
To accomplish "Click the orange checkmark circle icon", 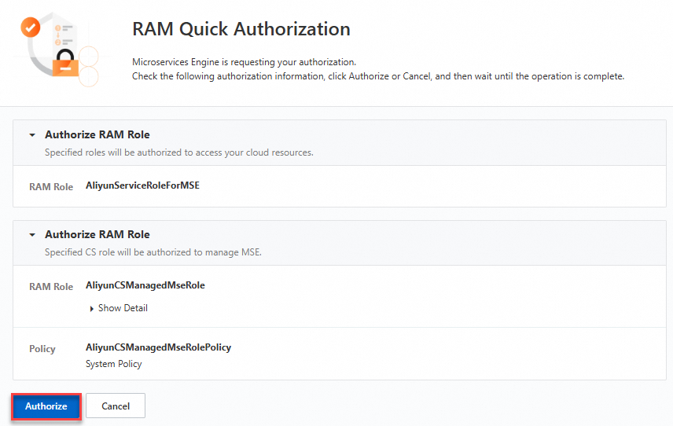I will coord(30,28).
